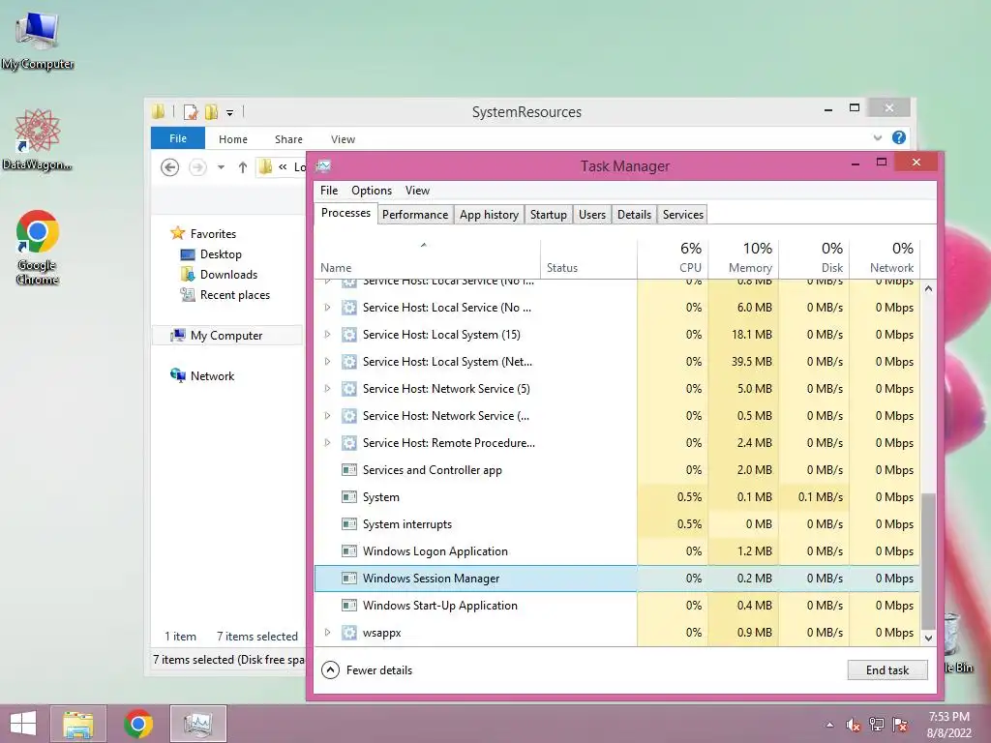Open Task Manager Options menu
991x743 pixels.
coord(372,191)
